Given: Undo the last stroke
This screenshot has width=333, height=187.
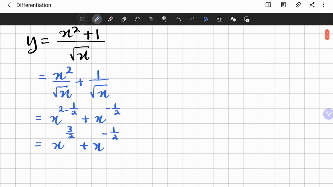Looking at the screenshot, I should [178, 19].
